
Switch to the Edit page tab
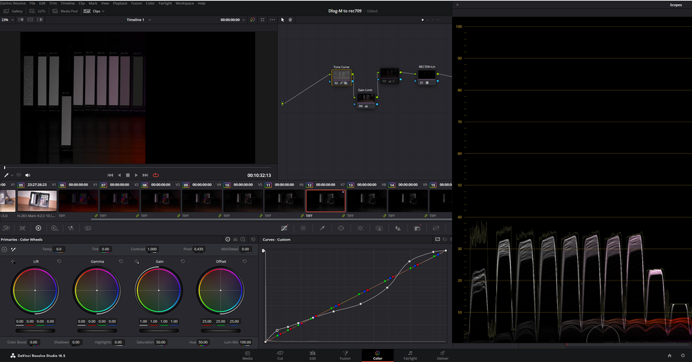[x=313, y=355]
